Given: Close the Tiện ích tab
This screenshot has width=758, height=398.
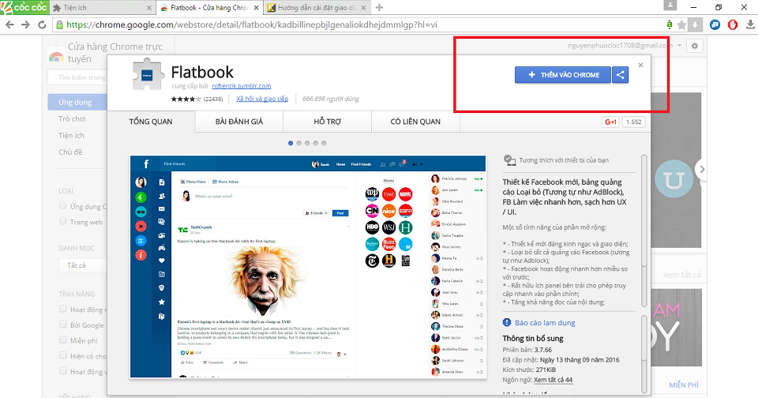Looking at the screenshot, I should point(149,8).
